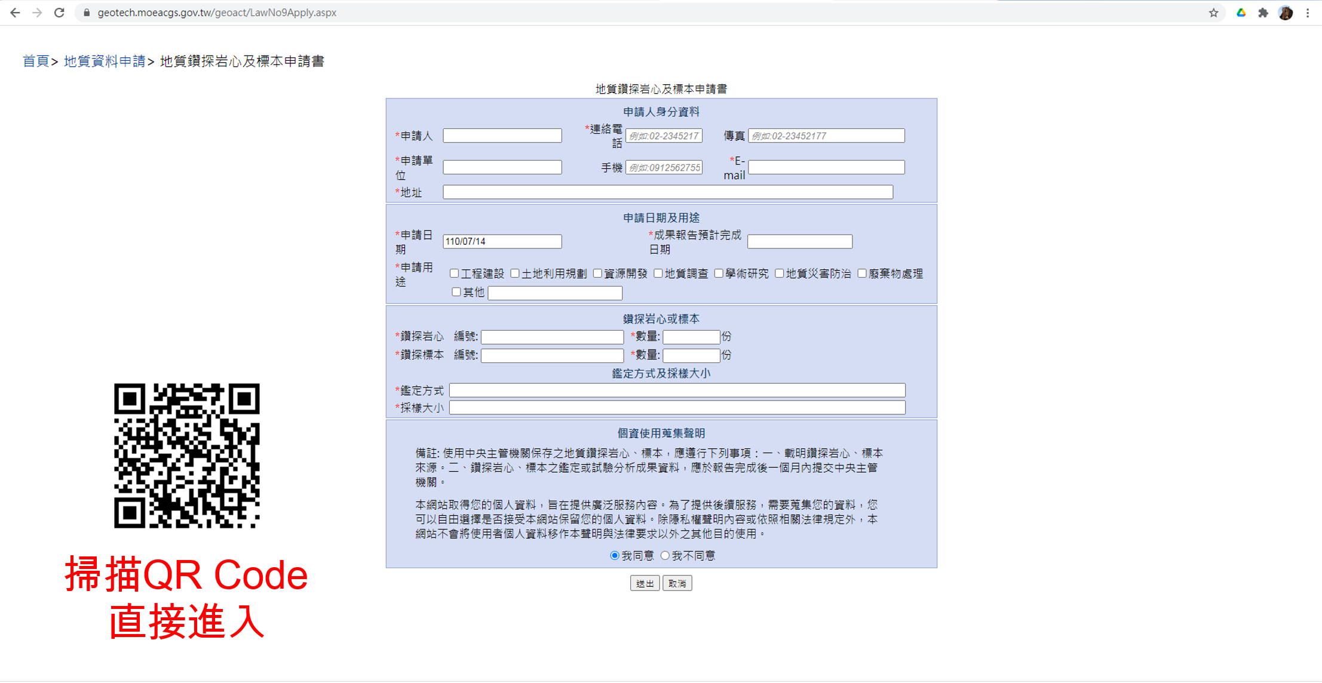The height and width of the screenshot is (683, 1322).
Task: Click the 申請日期 date field
Action: pos(502,241)
